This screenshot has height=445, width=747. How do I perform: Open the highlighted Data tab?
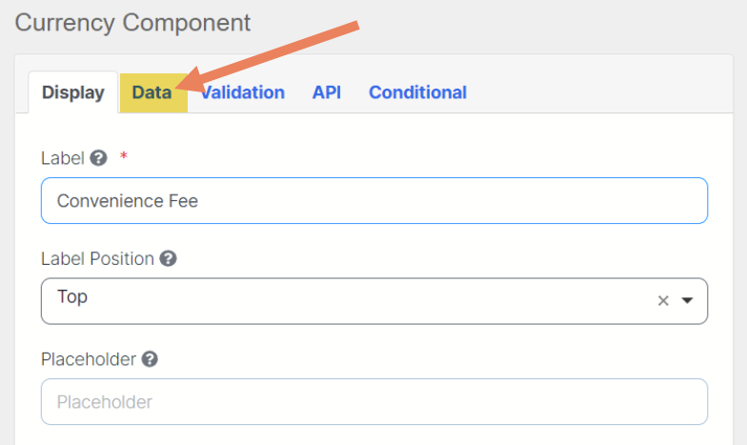coord(152,92)
